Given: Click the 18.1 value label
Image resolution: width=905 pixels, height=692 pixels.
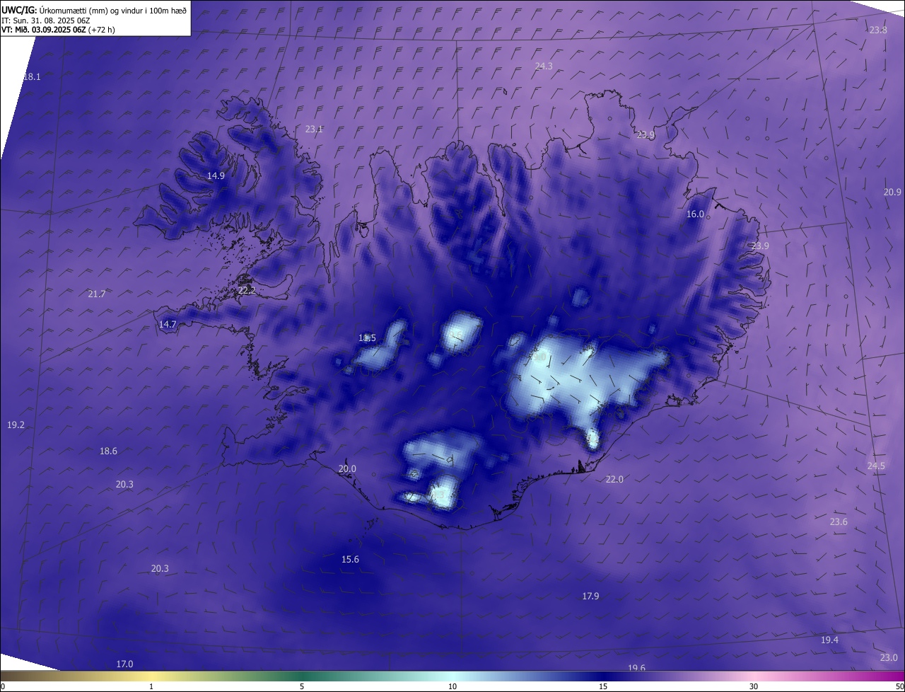Looking at the screenshot, I should coord(32,76).
